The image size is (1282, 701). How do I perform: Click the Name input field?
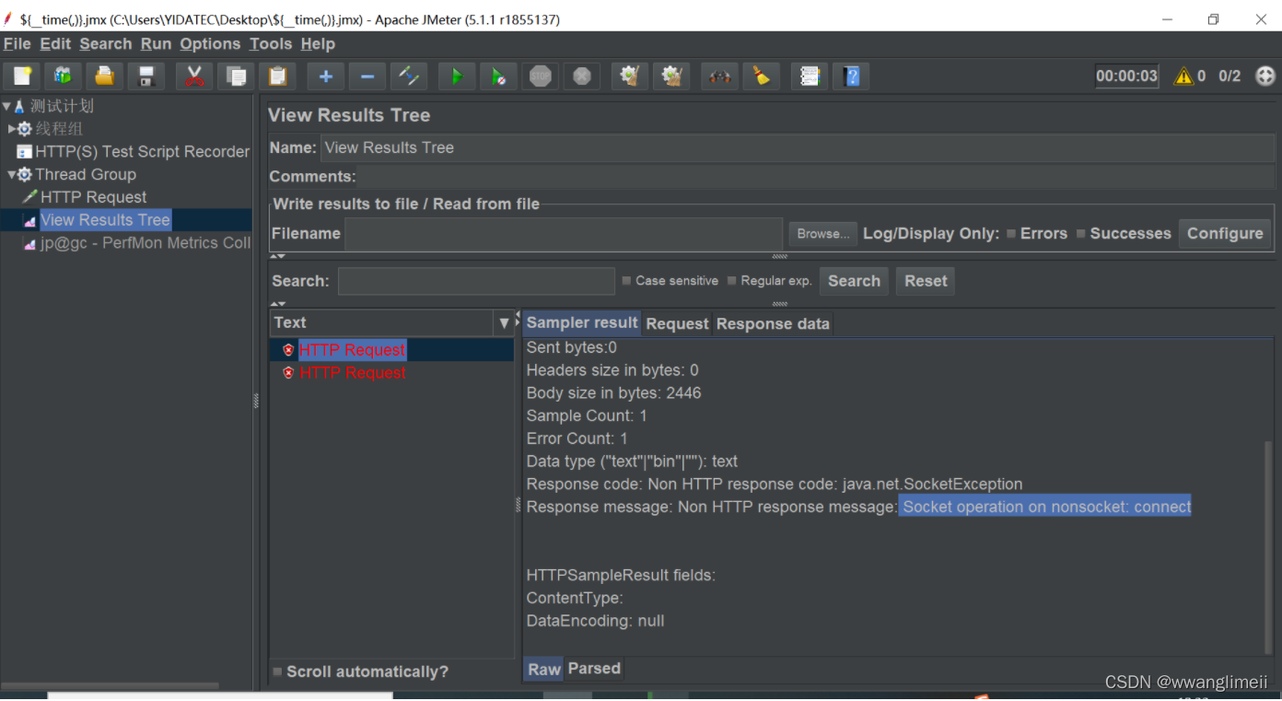(798, 147)
